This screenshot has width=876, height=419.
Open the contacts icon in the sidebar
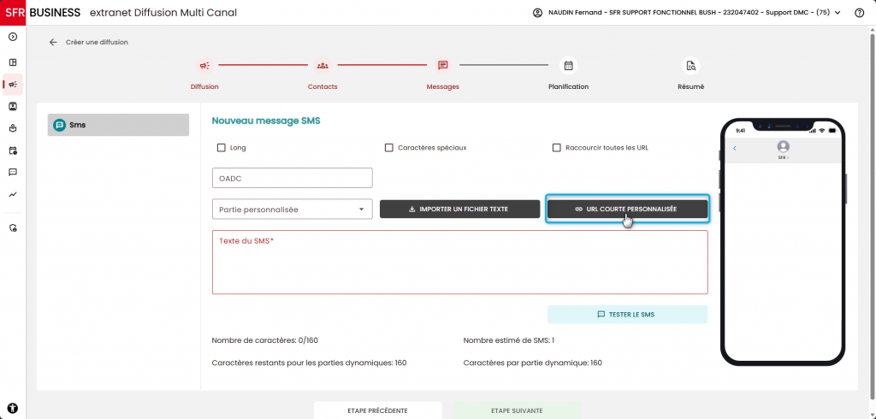[x=13, y=106]
